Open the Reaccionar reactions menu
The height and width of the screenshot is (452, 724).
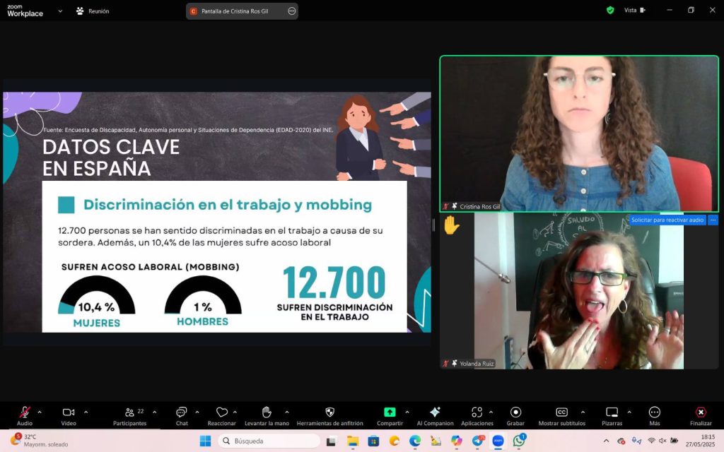(x=221, y=415)
